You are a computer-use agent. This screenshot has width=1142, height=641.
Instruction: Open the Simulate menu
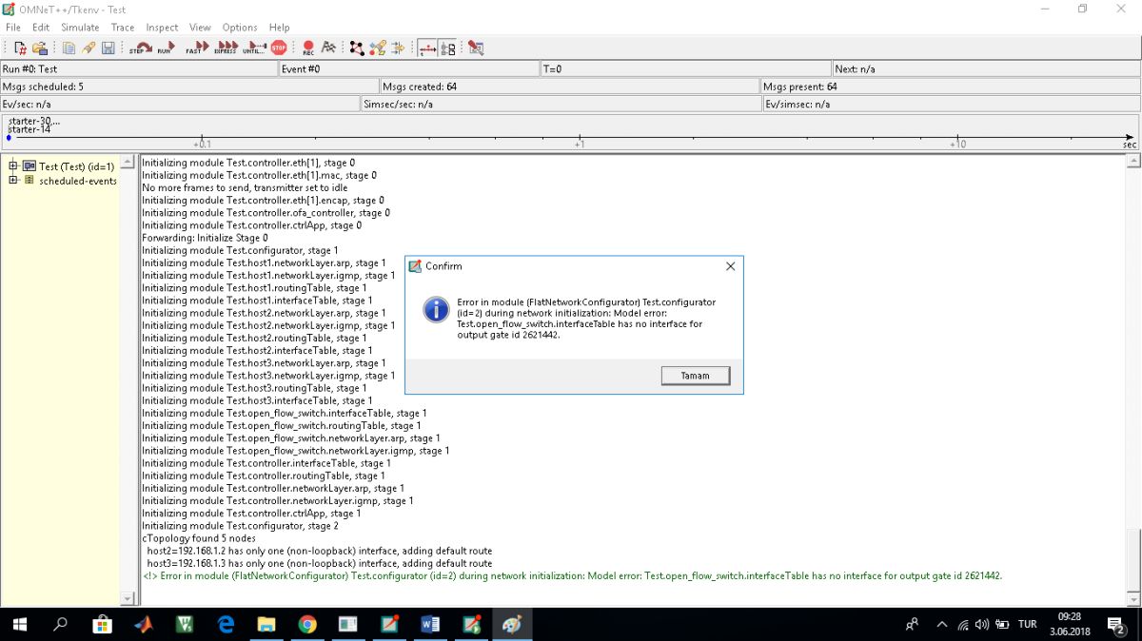tap(80, 28)
